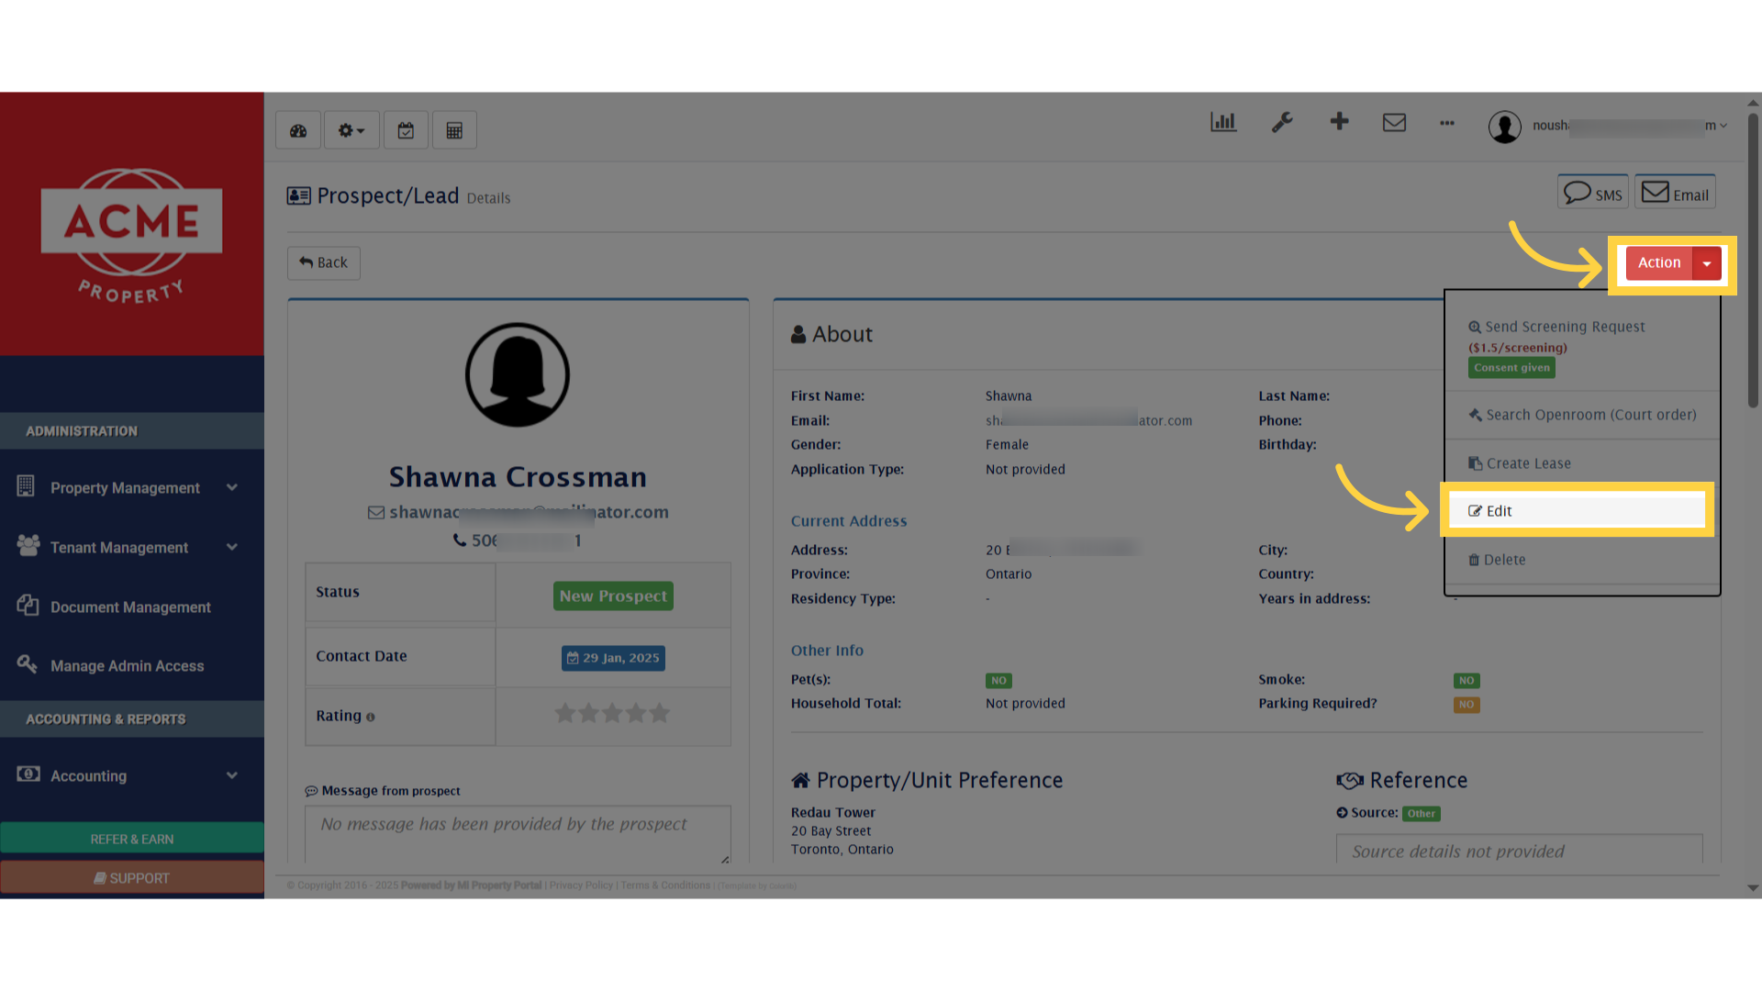Expand Tenant Management menu
This screenshot has width=1762, height=991.
(x=132, y=548)
